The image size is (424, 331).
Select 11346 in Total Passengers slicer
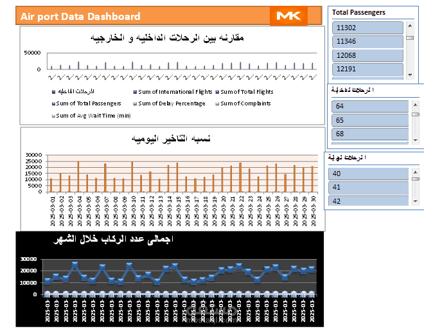pyautogui.click(x=367, y=41)
